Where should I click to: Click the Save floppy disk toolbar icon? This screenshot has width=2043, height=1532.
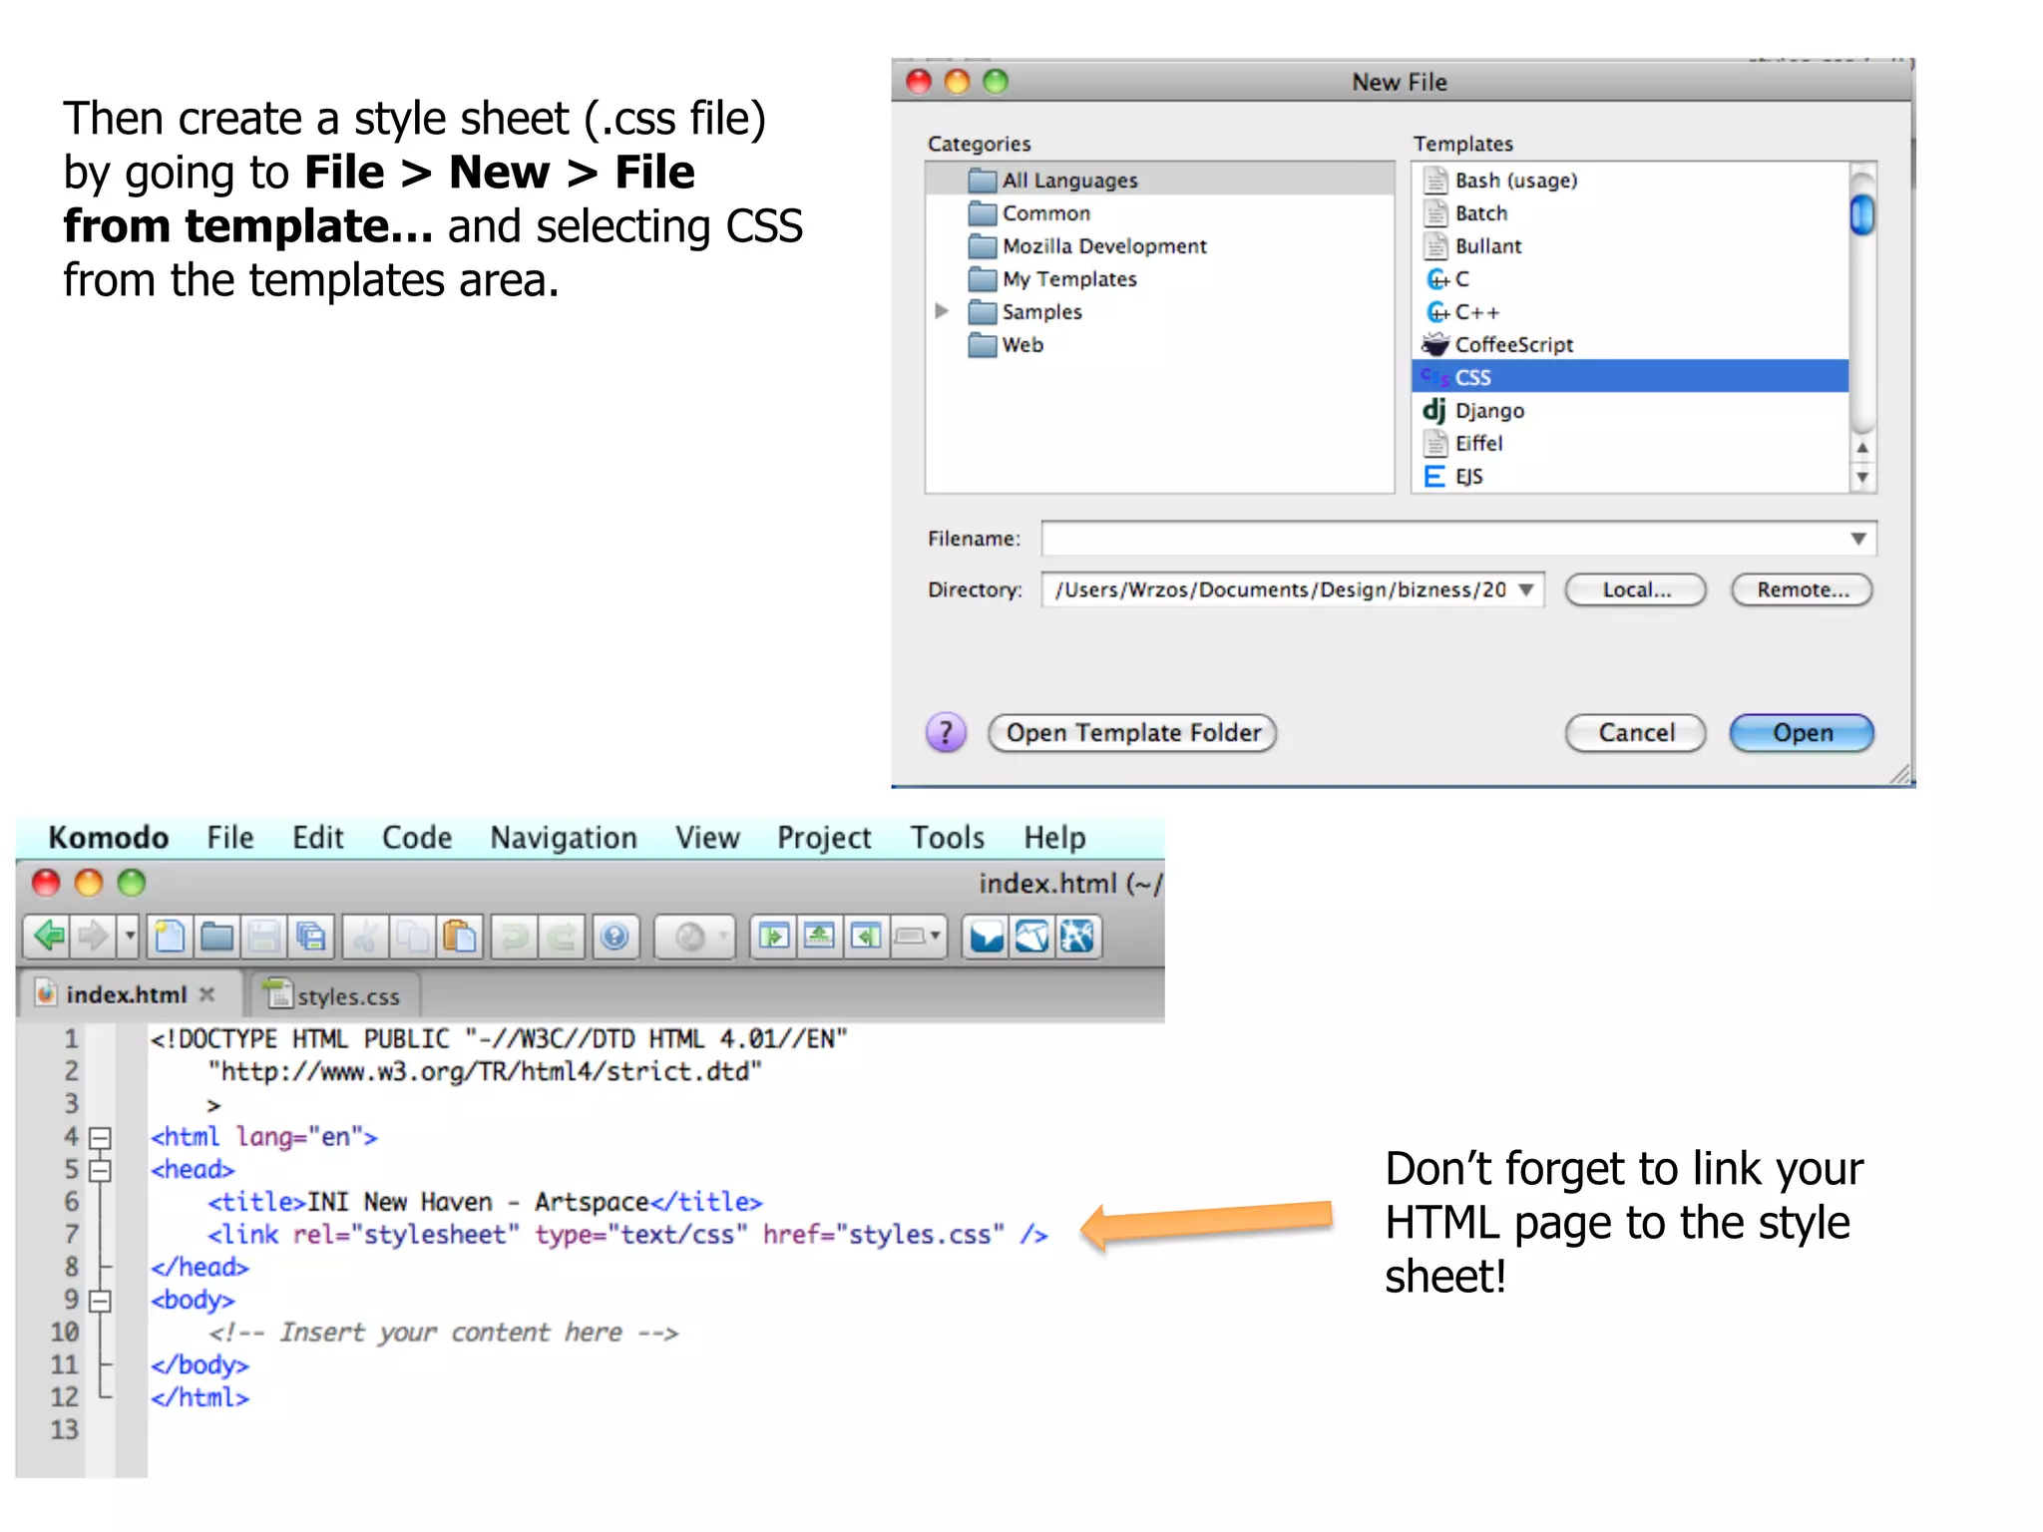(263, 936)
